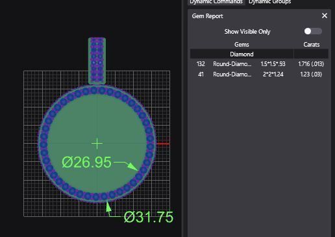Toggle the Show Visible Only switch
This screenshot has height=237, width=335.
coord(313,31)
